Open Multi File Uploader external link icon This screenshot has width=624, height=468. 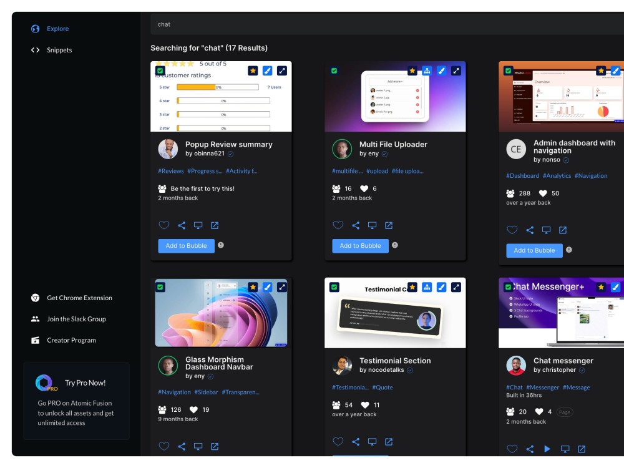click(389, 226)
